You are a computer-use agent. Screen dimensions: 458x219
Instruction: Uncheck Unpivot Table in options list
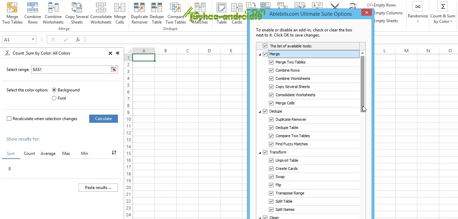coord(271,160)
